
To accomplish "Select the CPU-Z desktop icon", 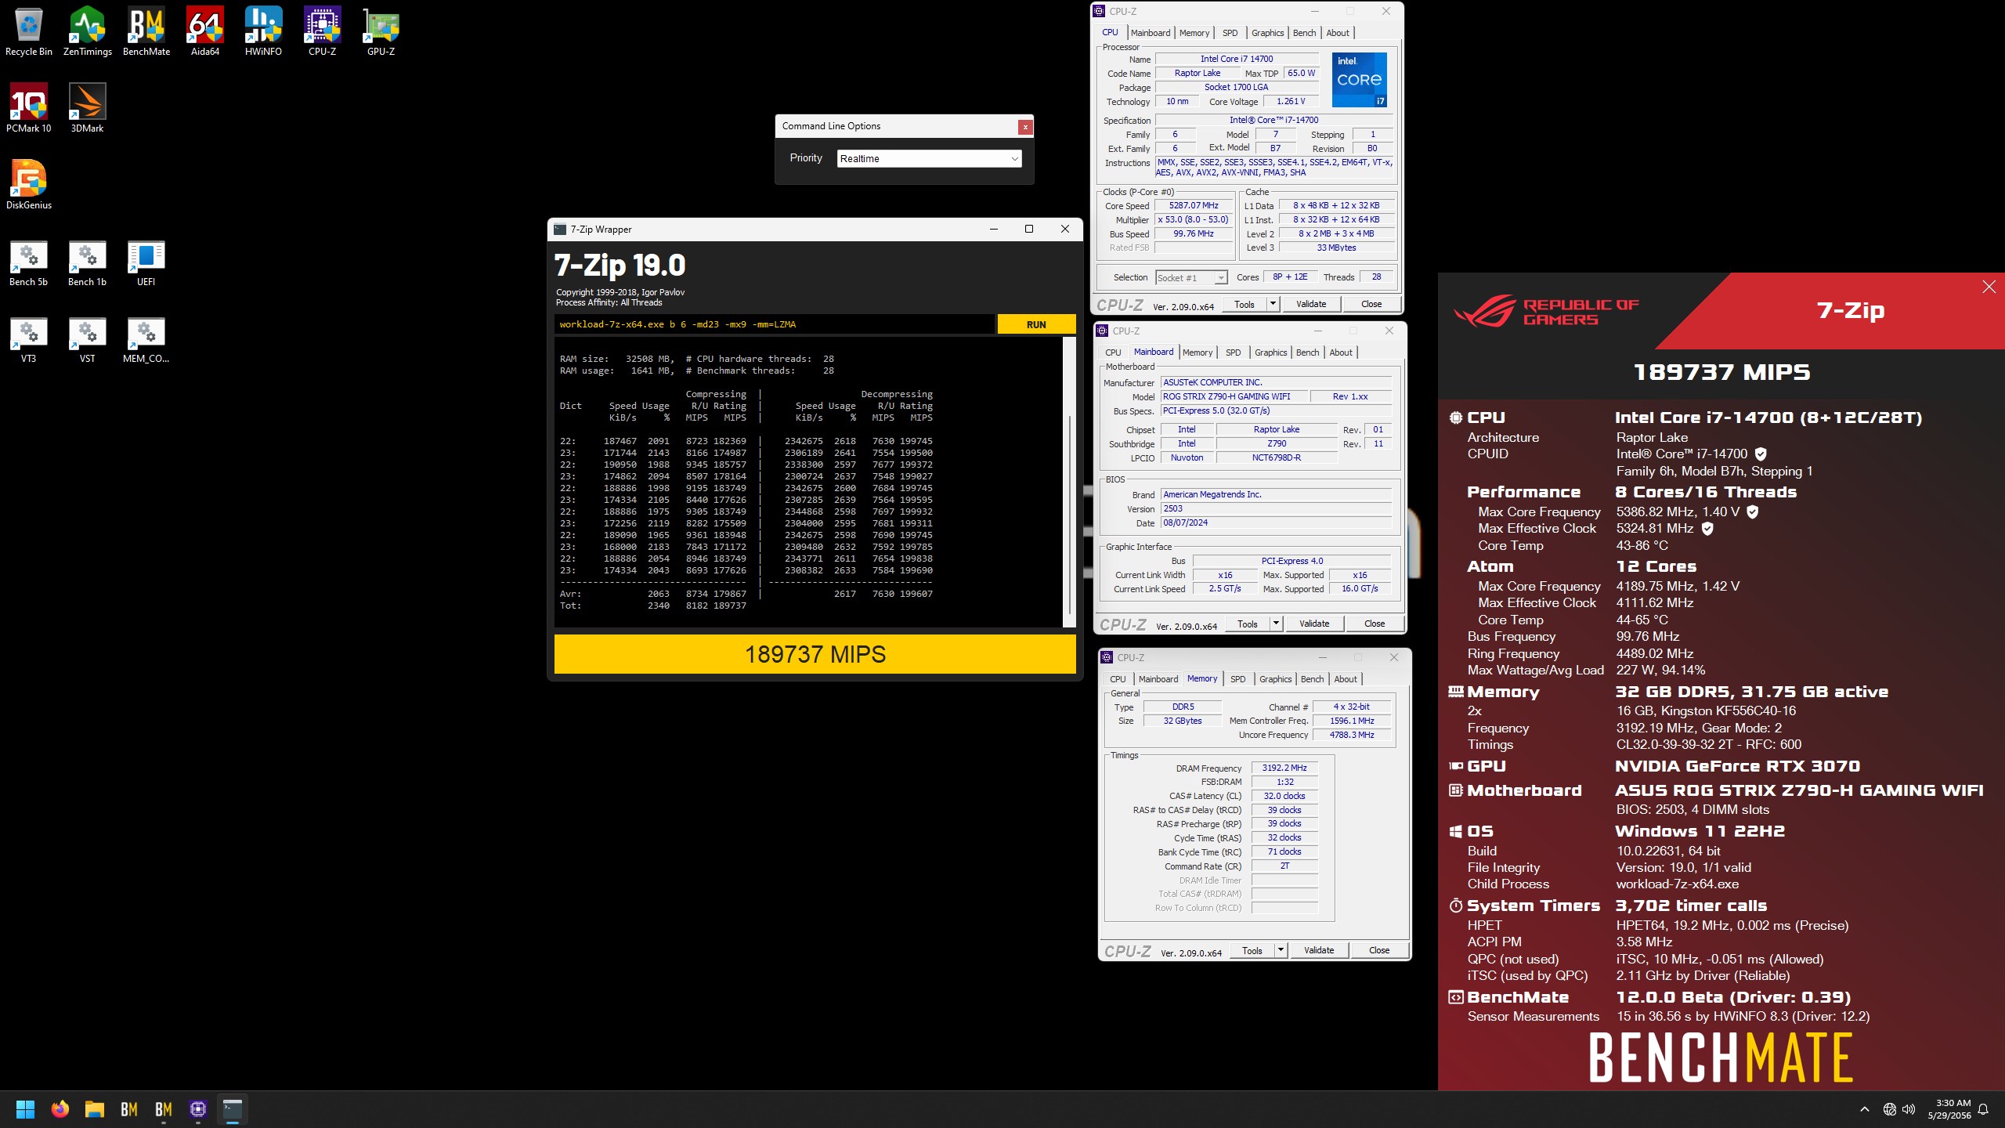I will point(322,31).
